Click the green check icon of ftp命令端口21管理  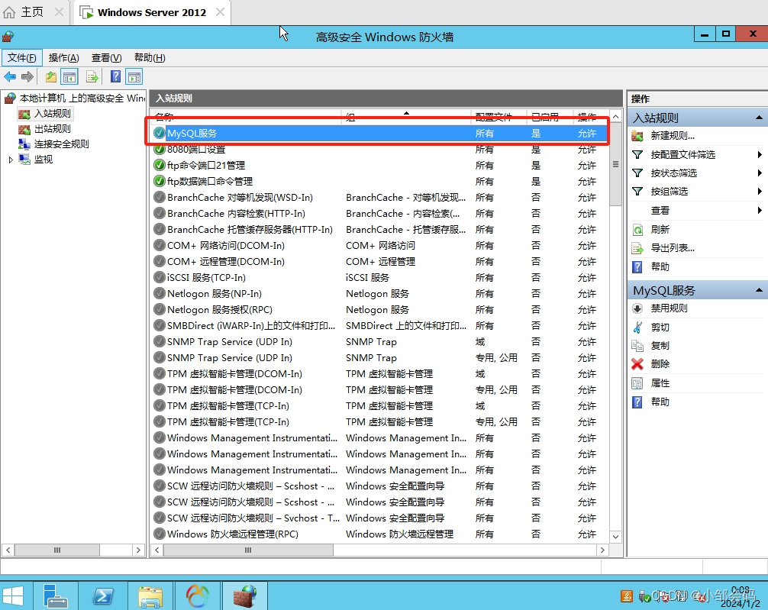coord(160,165)
